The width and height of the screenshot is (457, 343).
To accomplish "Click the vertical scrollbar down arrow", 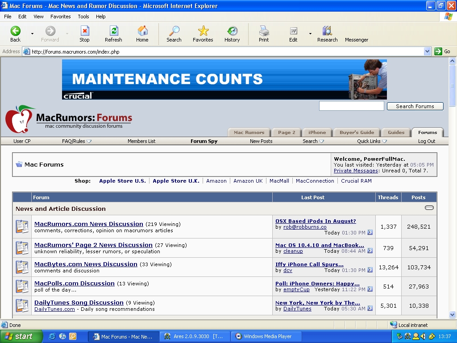I will (453, 314).
